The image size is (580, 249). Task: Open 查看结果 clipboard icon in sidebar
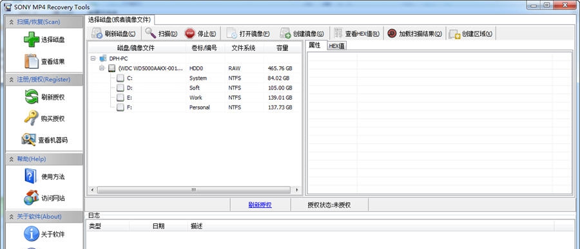32,61
